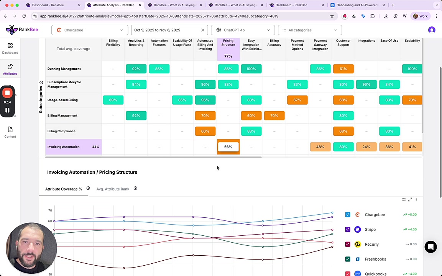This screenshot has width=442, height=276.
Task: Click the user profile avatar icon
Action: click(432, 30)
